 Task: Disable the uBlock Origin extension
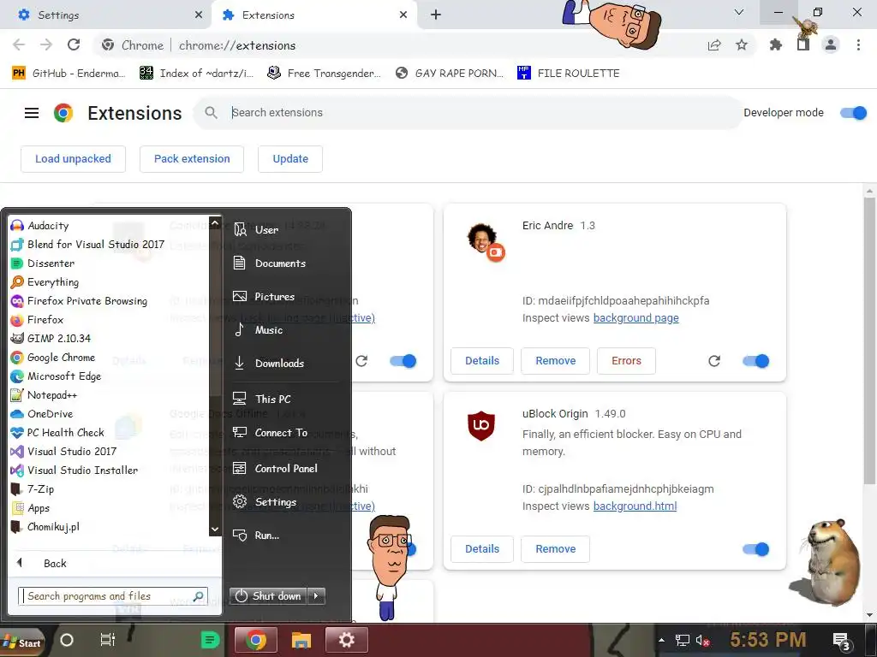756,550
